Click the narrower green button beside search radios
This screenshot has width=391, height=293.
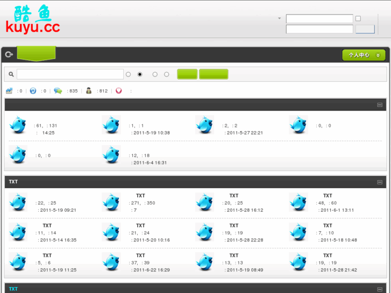click(187, 74)
